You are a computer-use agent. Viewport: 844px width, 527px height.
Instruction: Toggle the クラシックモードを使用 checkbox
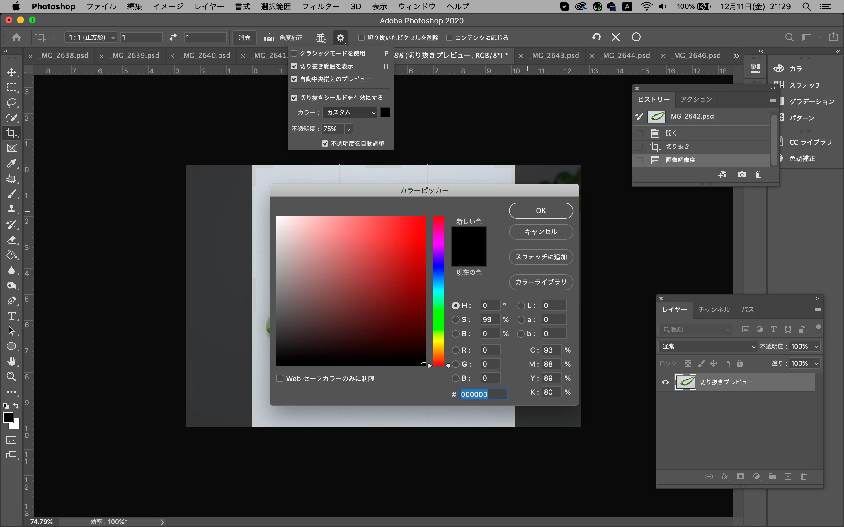tap(294, 53)
